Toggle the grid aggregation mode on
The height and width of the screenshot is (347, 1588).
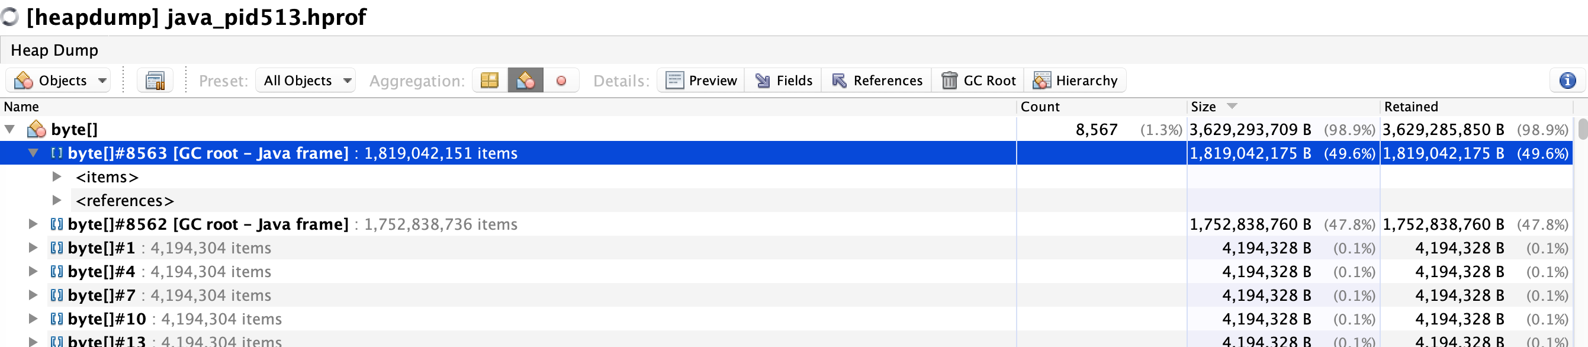pyautogui.click(x=489, y=80)
